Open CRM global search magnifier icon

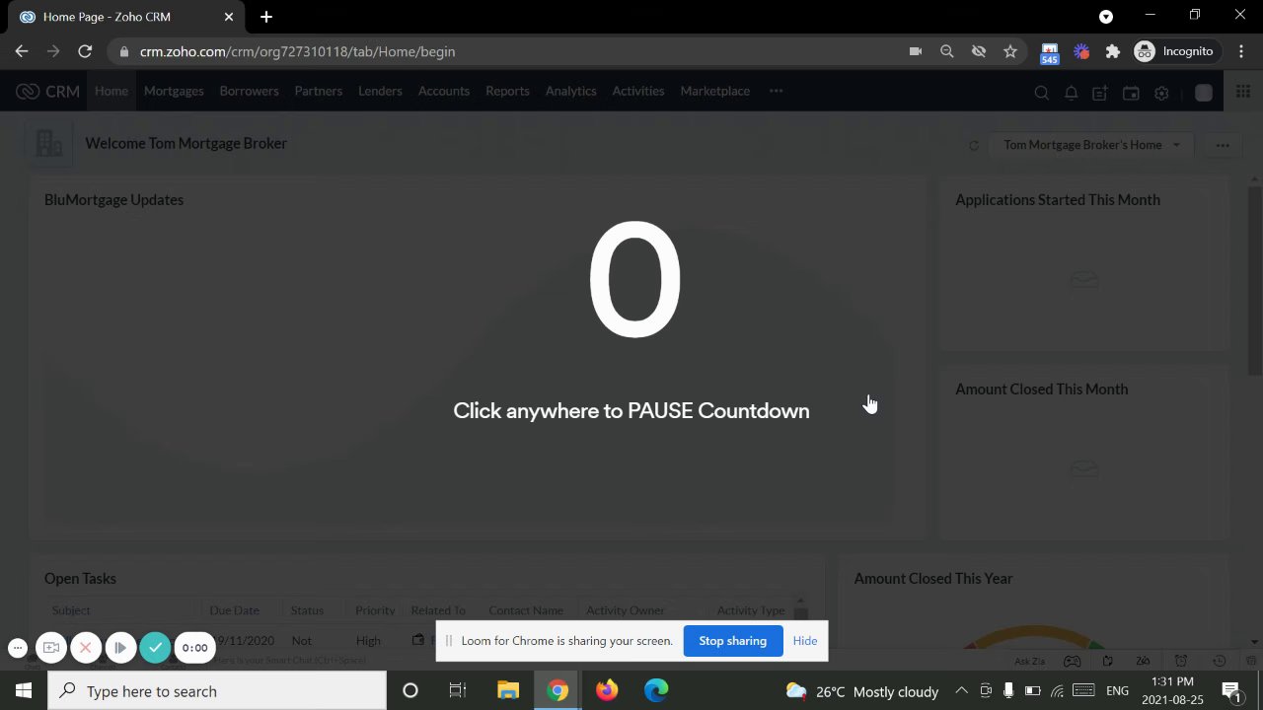click(1041, 93)
